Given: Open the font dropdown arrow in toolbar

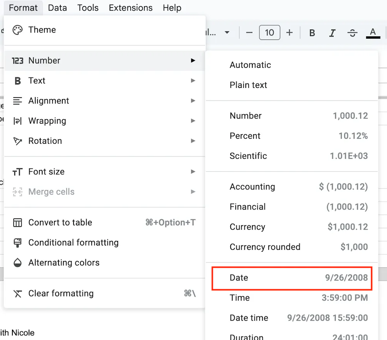Looking at the screenshot, I should pos(227,33).
